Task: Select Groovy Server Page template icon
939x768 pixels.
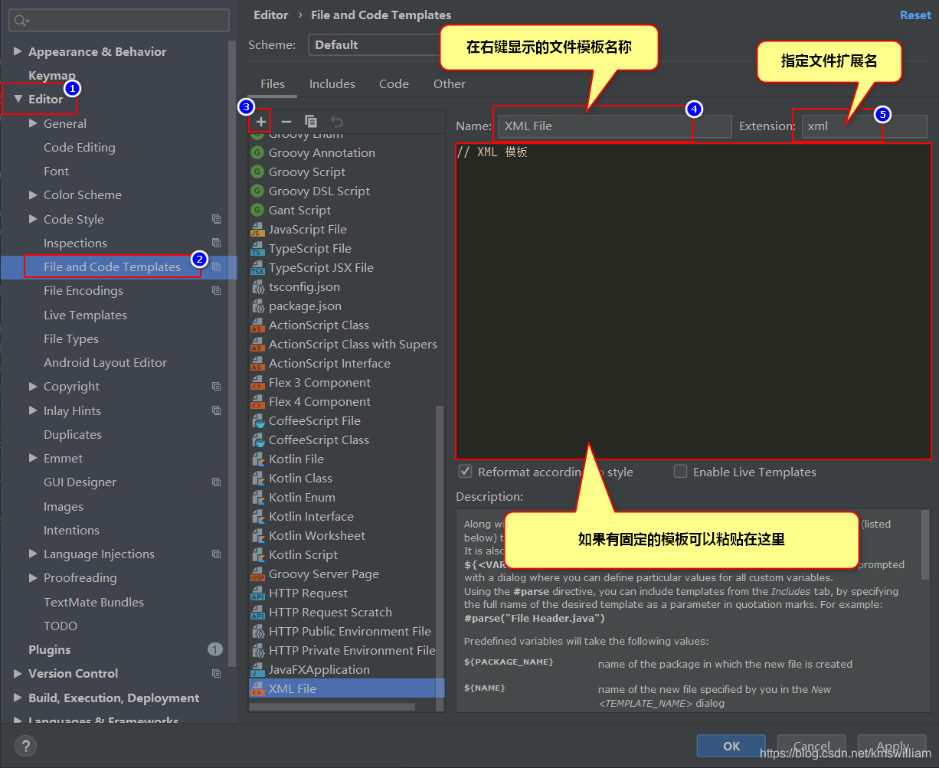Action: click(x=257, y=574)
